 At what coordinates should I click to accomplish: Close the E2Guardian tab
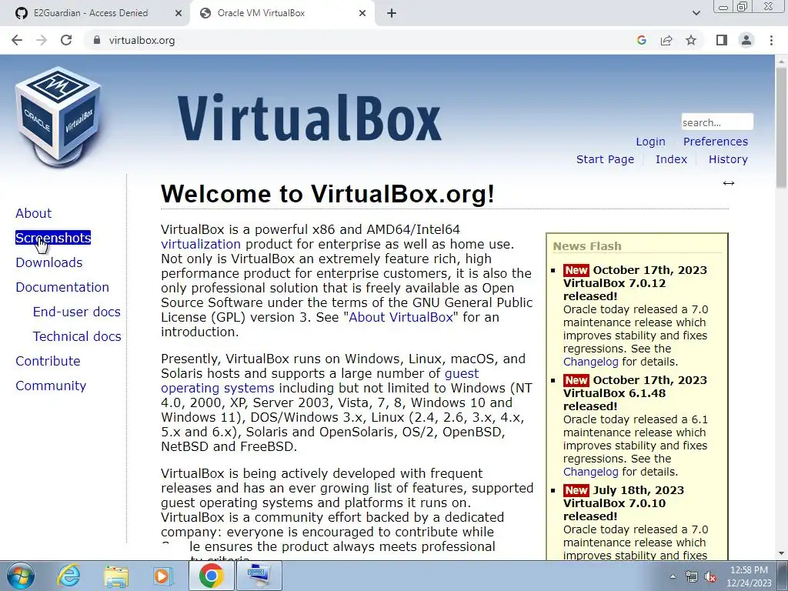point(179,14)
